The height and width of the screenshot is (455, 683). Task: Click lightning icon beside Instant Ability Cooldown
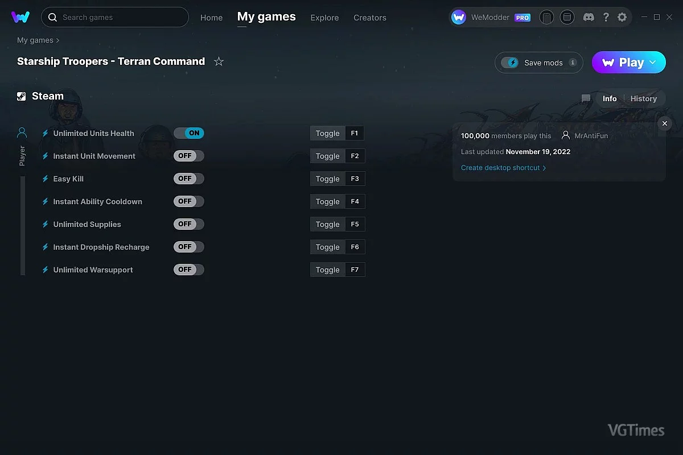click(46, 202)
